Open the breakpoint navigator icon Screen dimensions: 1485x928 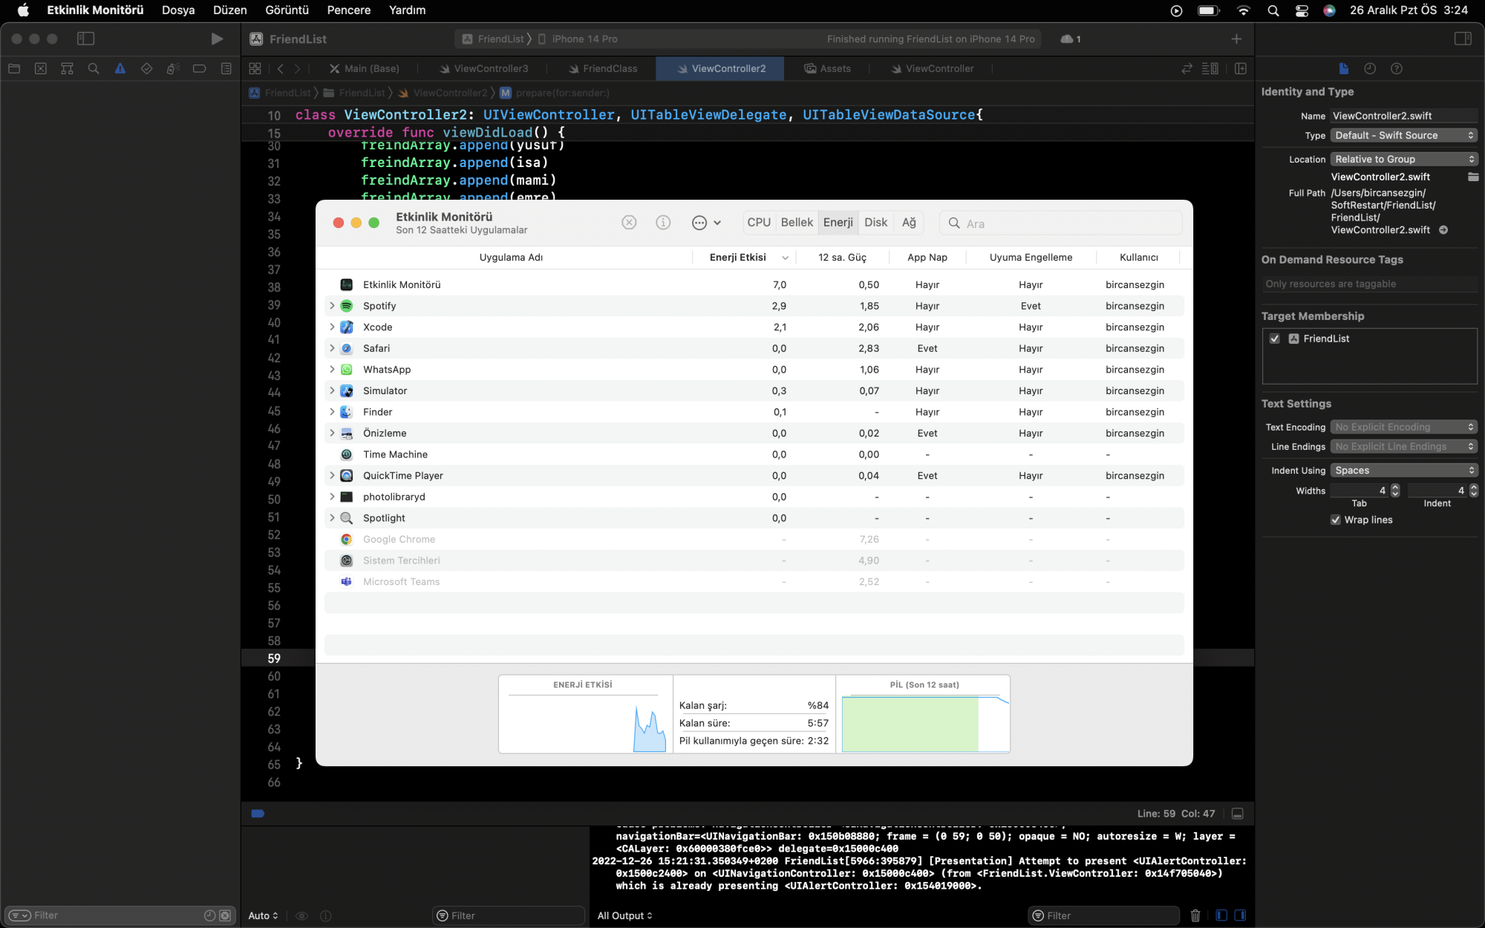click(199, 68)
